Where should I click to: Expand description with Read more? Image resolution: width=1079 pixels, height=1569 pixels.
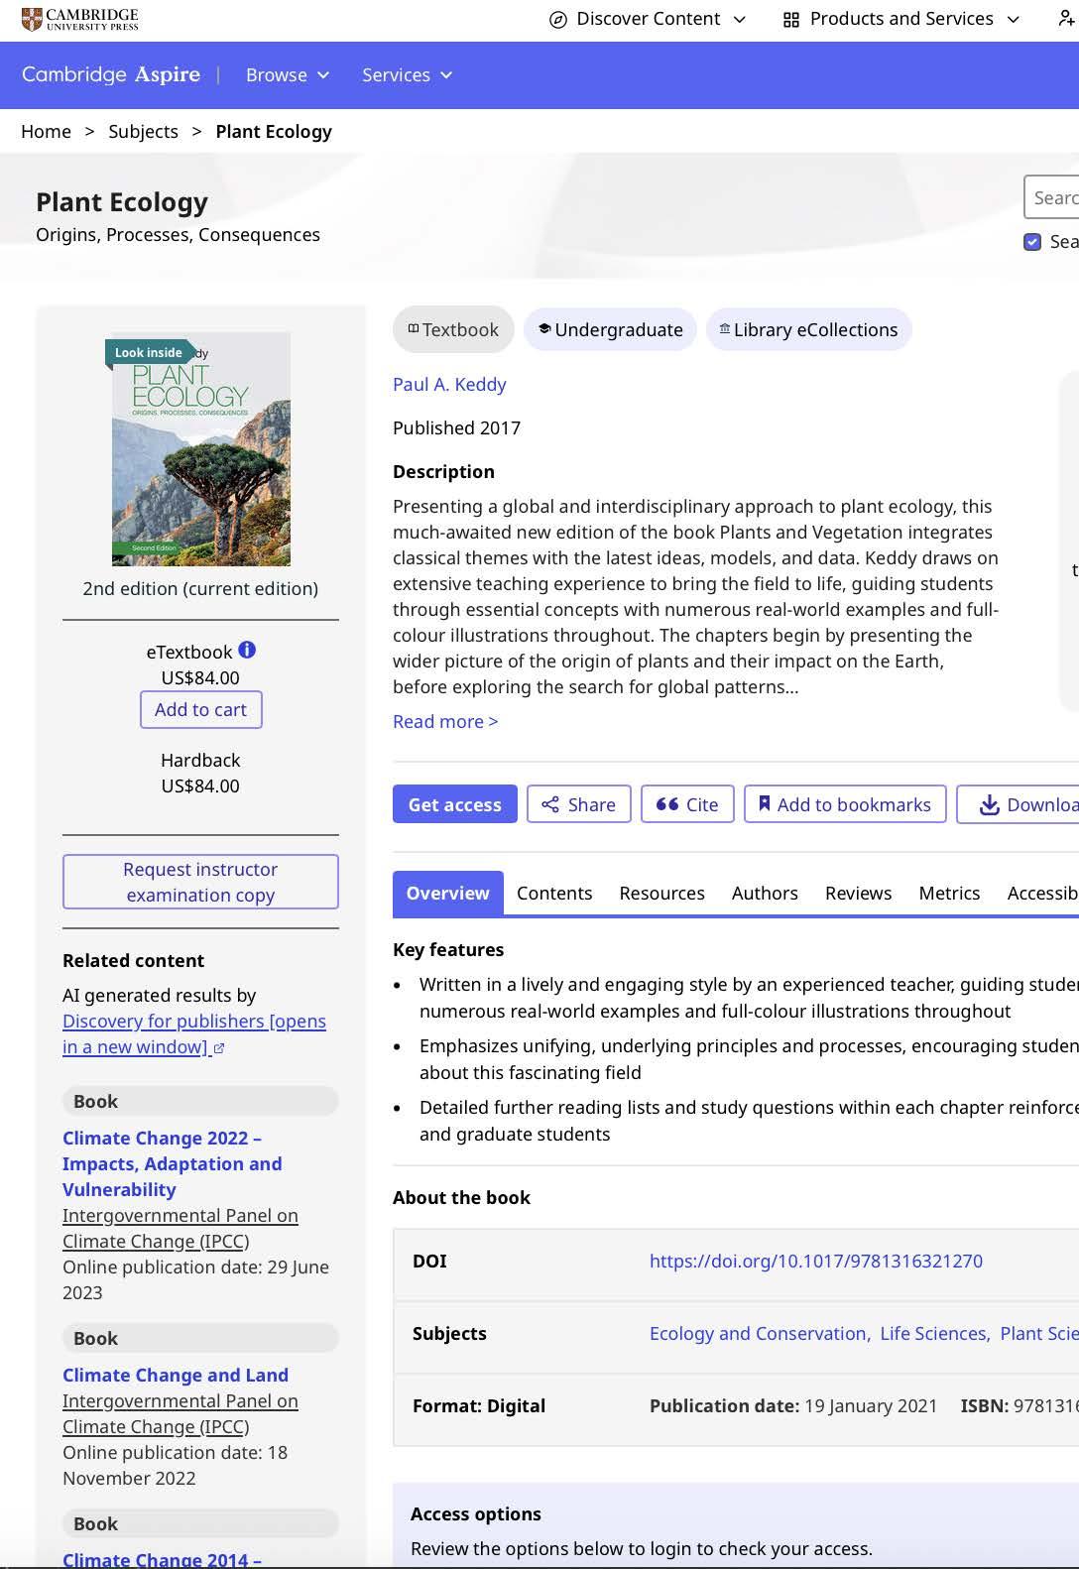445,722
